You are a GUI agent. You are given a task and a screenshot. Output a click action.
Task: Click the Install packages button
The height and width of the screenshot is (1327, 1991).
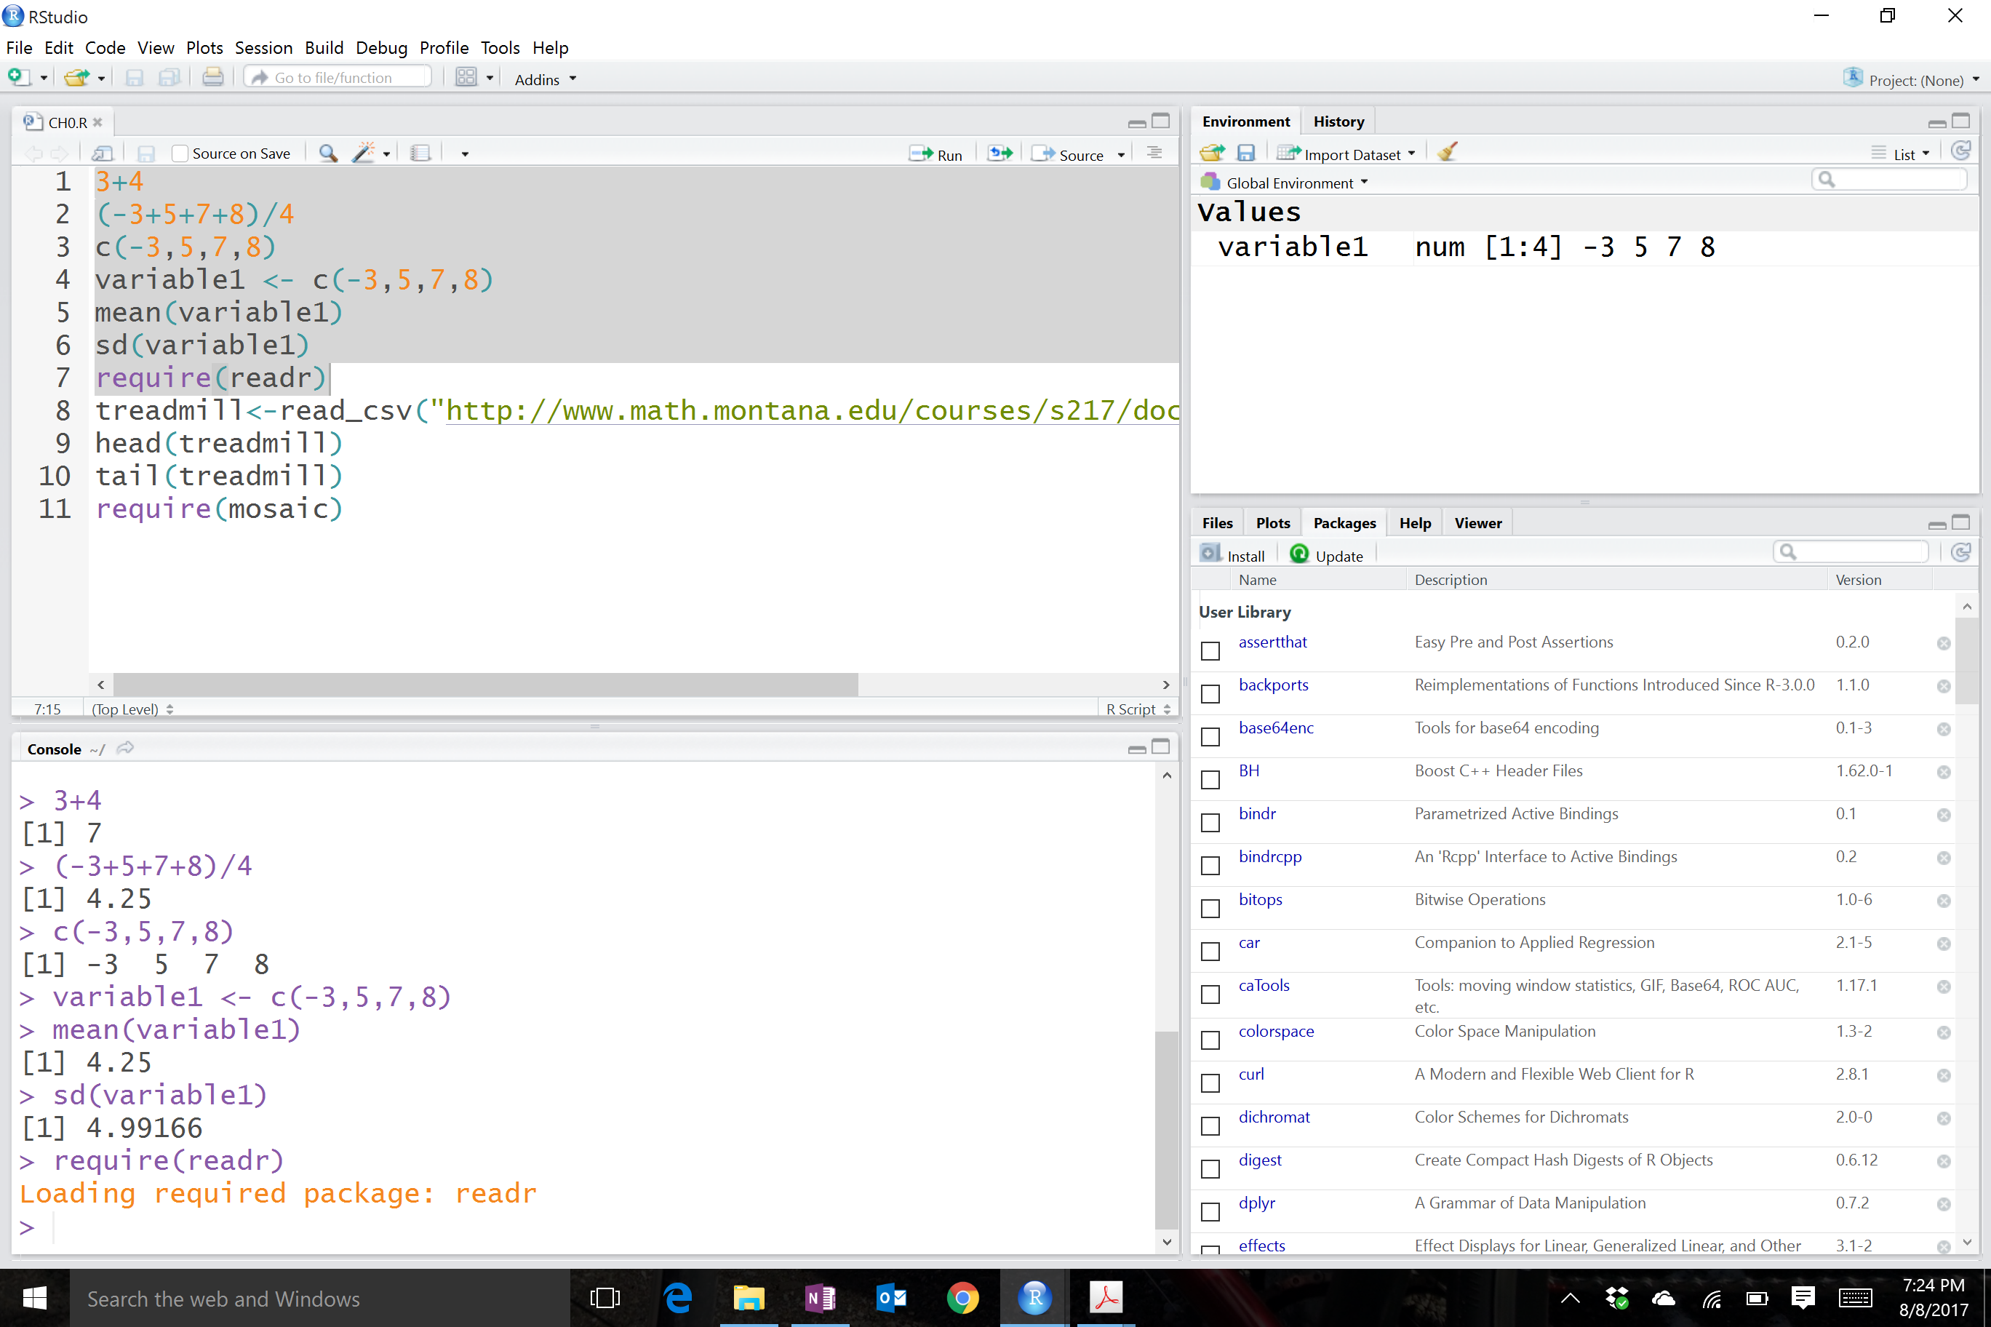[x=1233, y=555]
